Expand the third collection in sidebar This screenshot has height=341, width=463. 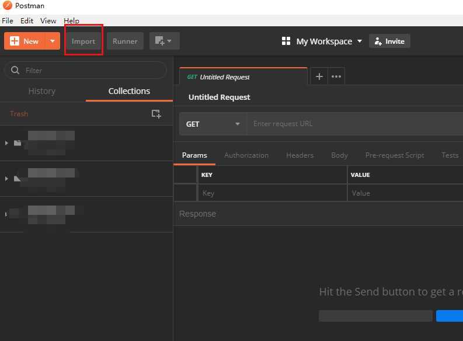pos(6,214)
